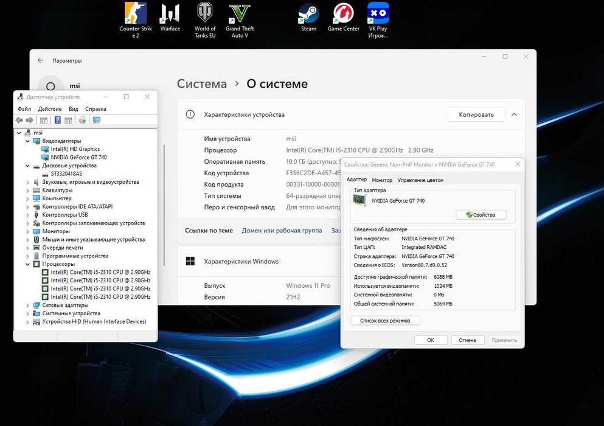This screenshot has height=426, width=604.
Task: Close the GeForce GT 740 properties dialog
Action: point(518,164)
